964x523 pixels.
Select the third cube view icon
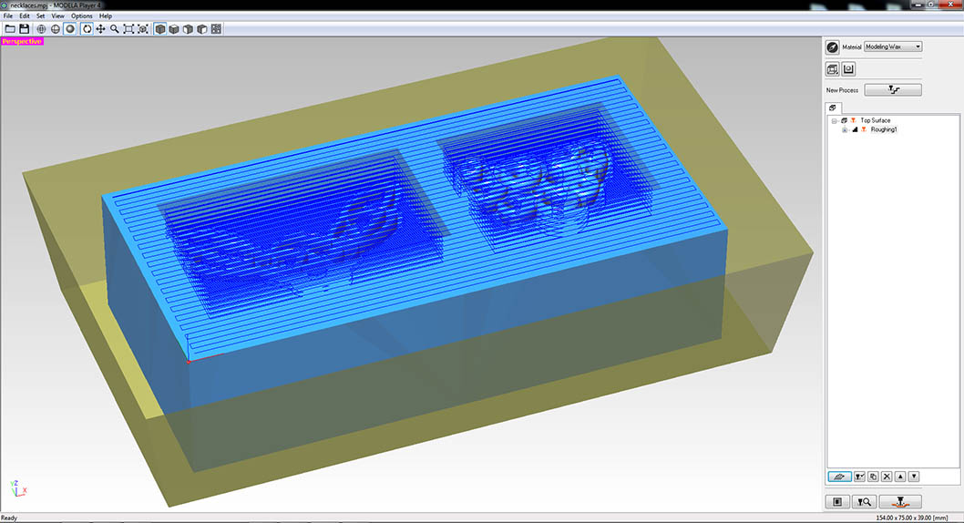pyautogui.click(x=188, y=29)
